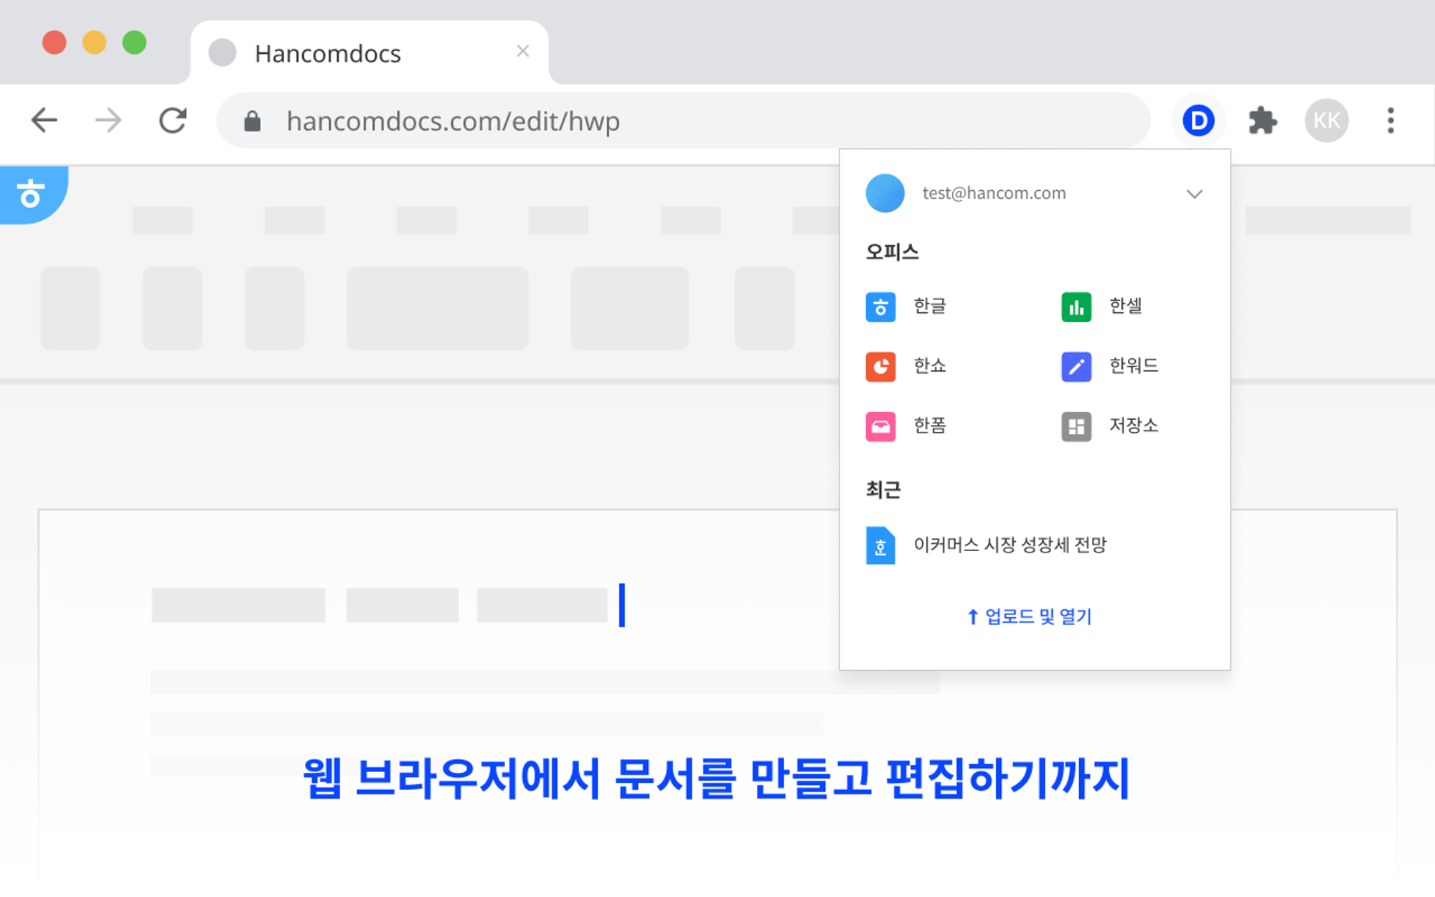Launch 한쇼 presentation icon
This screenshot has height=897, width=1435.
(x=880, y=367)
